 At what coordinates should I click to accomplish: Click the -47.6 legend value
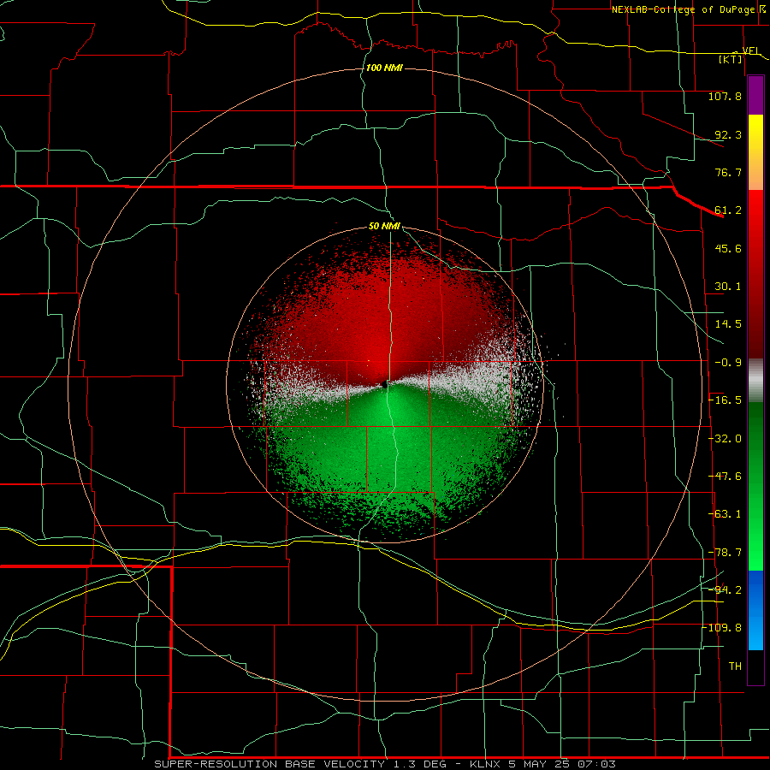coord(725,477)
